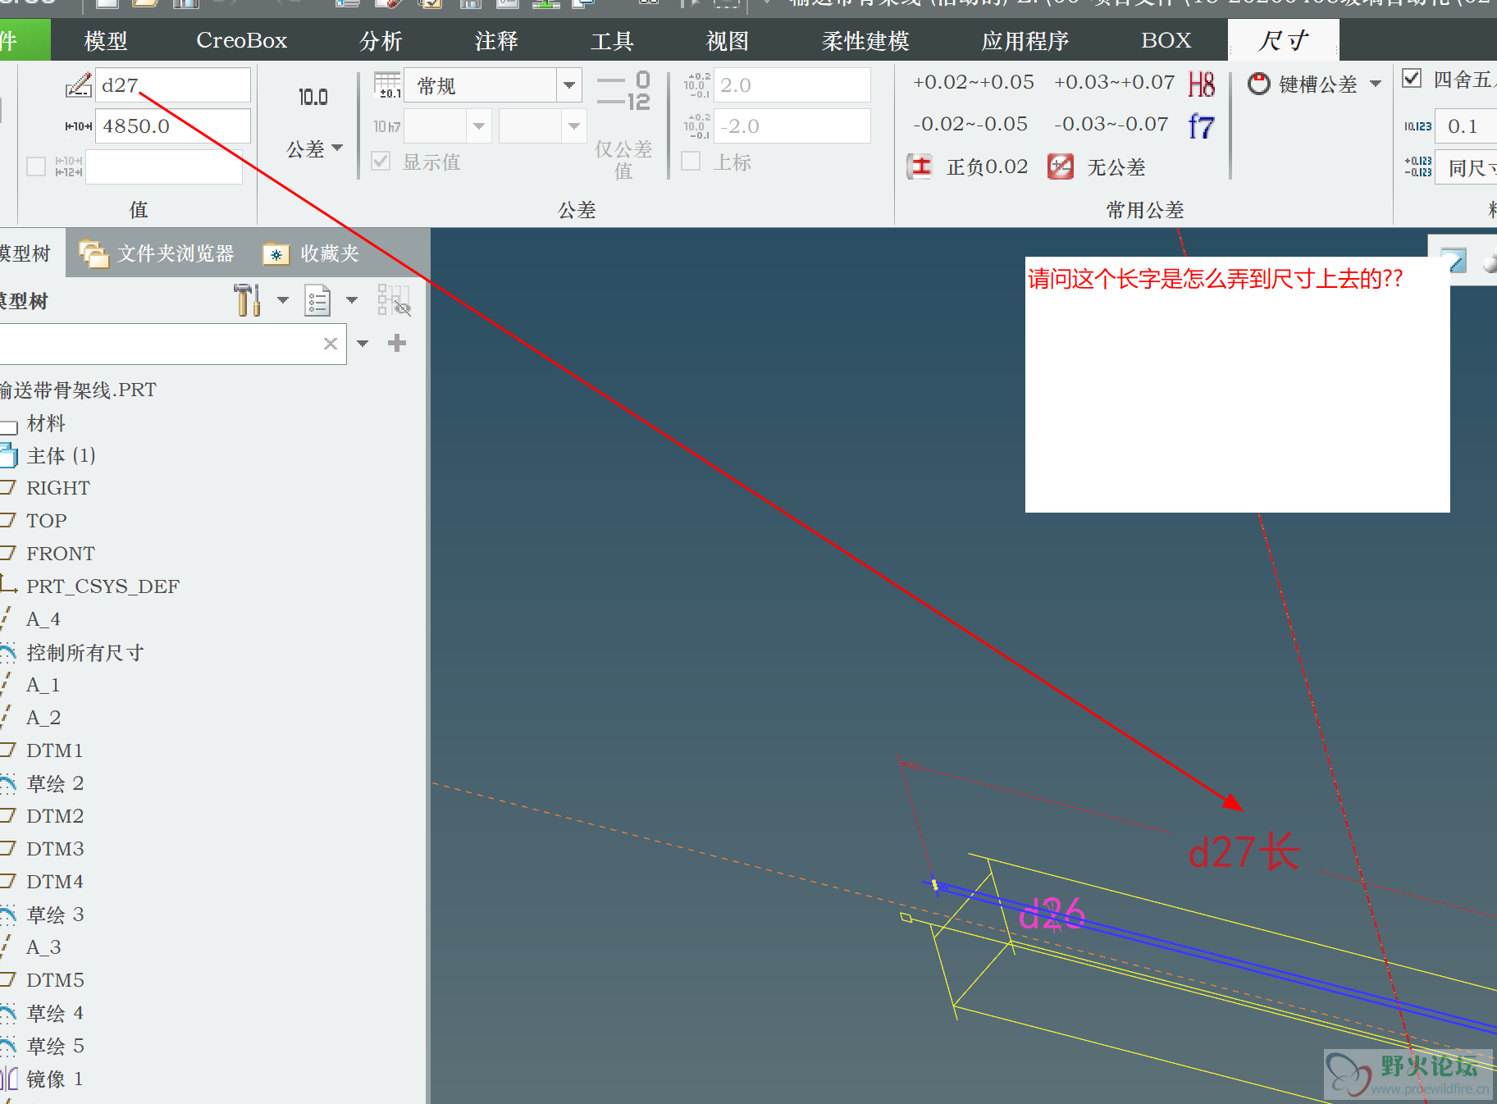The width and height of the screenshot is (1497, 1104).
Task: Click the f7 fit tolerance icon
Action: coord(1202,126)
